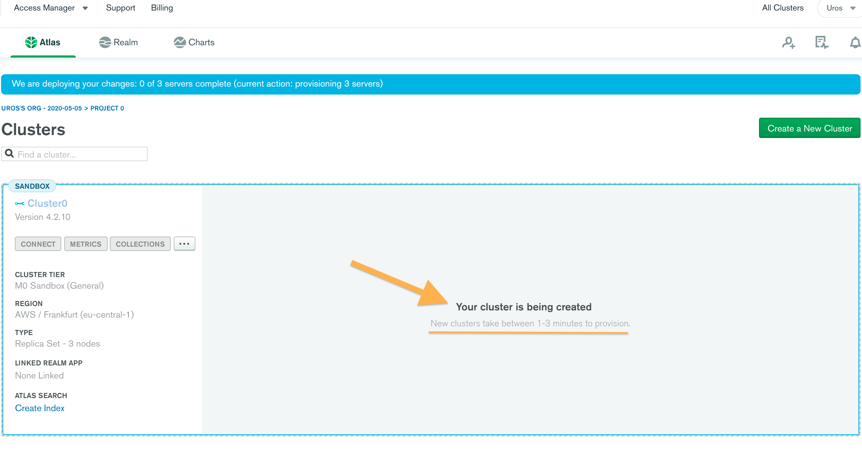Open the Billing menu item
This screenshot has width=862, height=452.
point(162,8)
